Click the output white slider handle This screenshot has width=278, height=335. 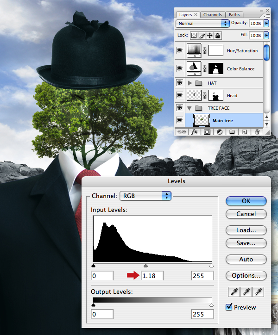(x=211, y=305)
